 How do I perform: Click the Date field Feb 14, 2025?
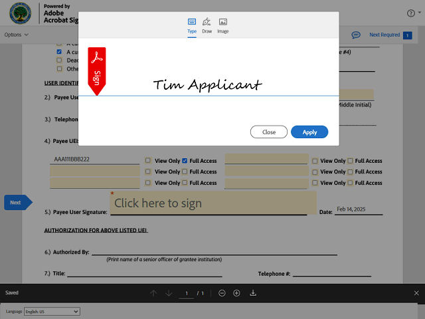tap(359, 209)
